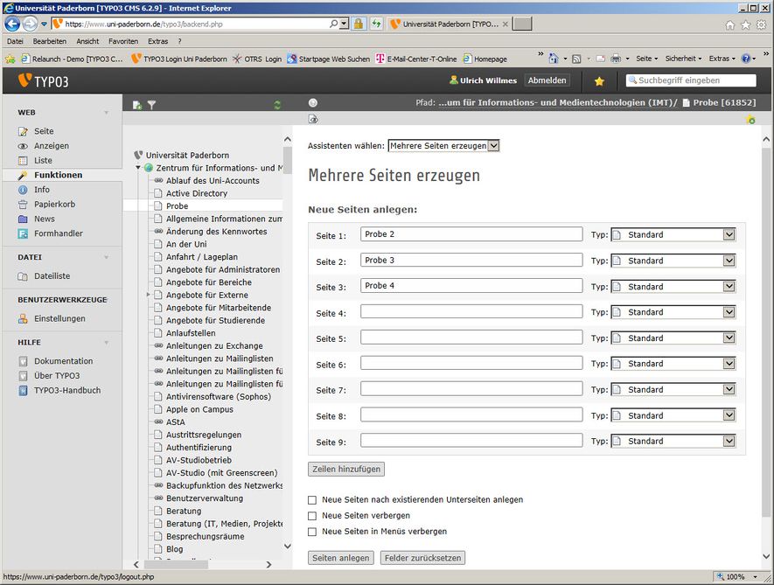
Task: Open 'TYPO3 Login Uni Paderborn' favorite
Action: (x=179, y=59)
